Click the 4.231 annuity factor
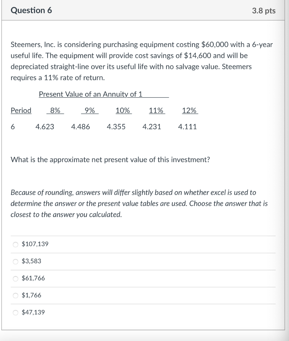289x341 pixels. click(152, 127)
